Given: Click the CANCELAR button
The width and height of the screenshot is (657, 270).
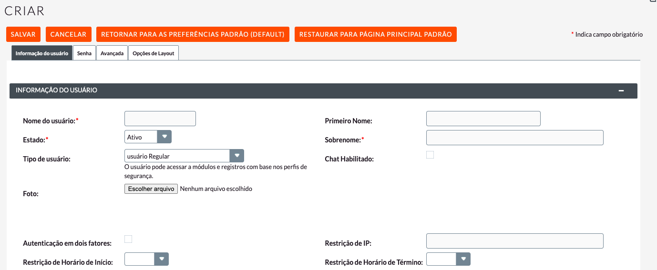Looking at the screenshot, I should coord(68,34).
